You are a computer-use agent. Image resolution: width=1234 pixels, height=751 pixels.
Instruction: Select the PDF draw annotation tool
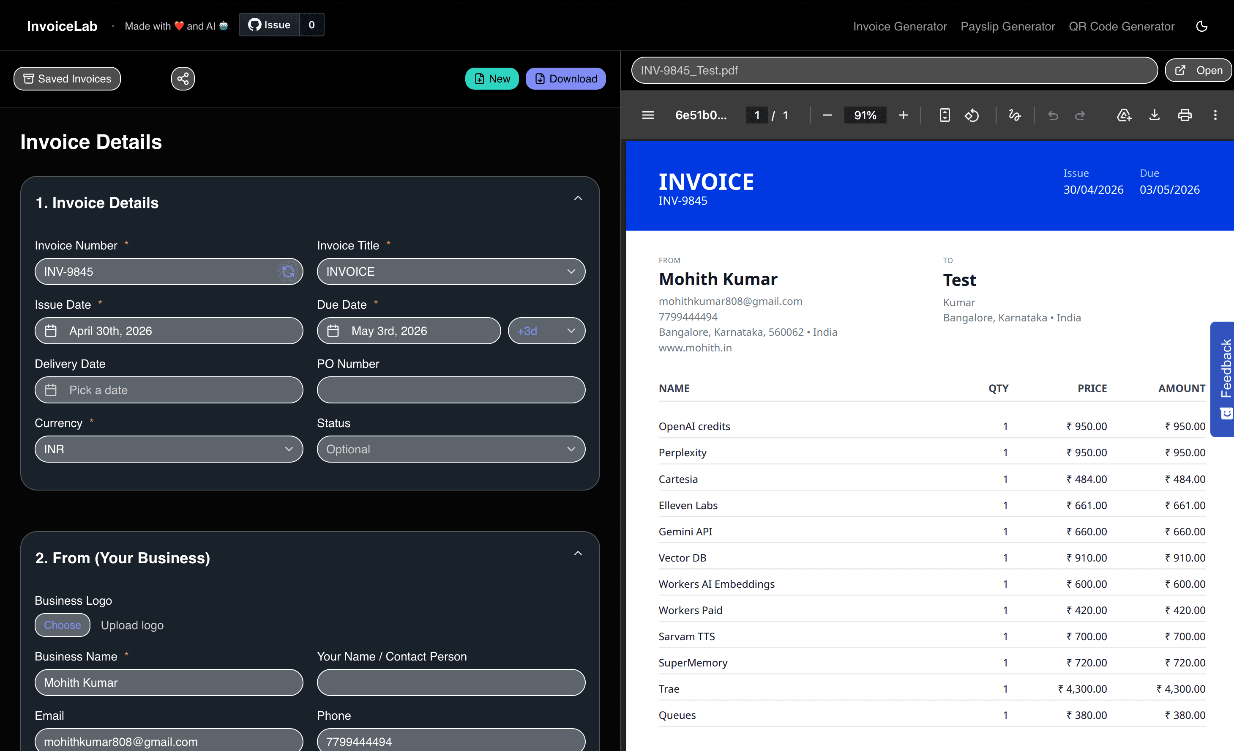(x=1015, y=115)
